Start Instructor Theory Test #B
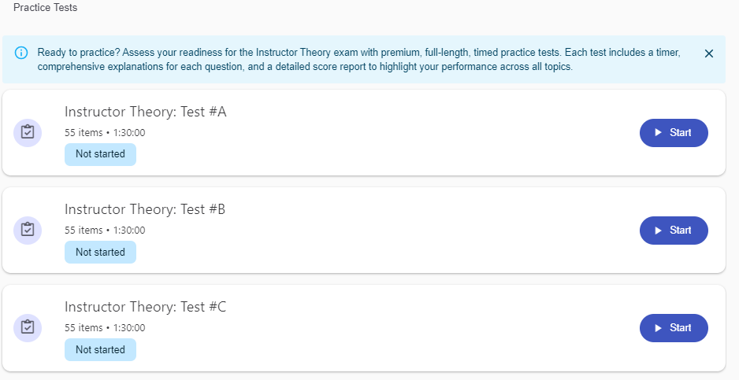This screenshot has width=739, height=380. (674, 230)
